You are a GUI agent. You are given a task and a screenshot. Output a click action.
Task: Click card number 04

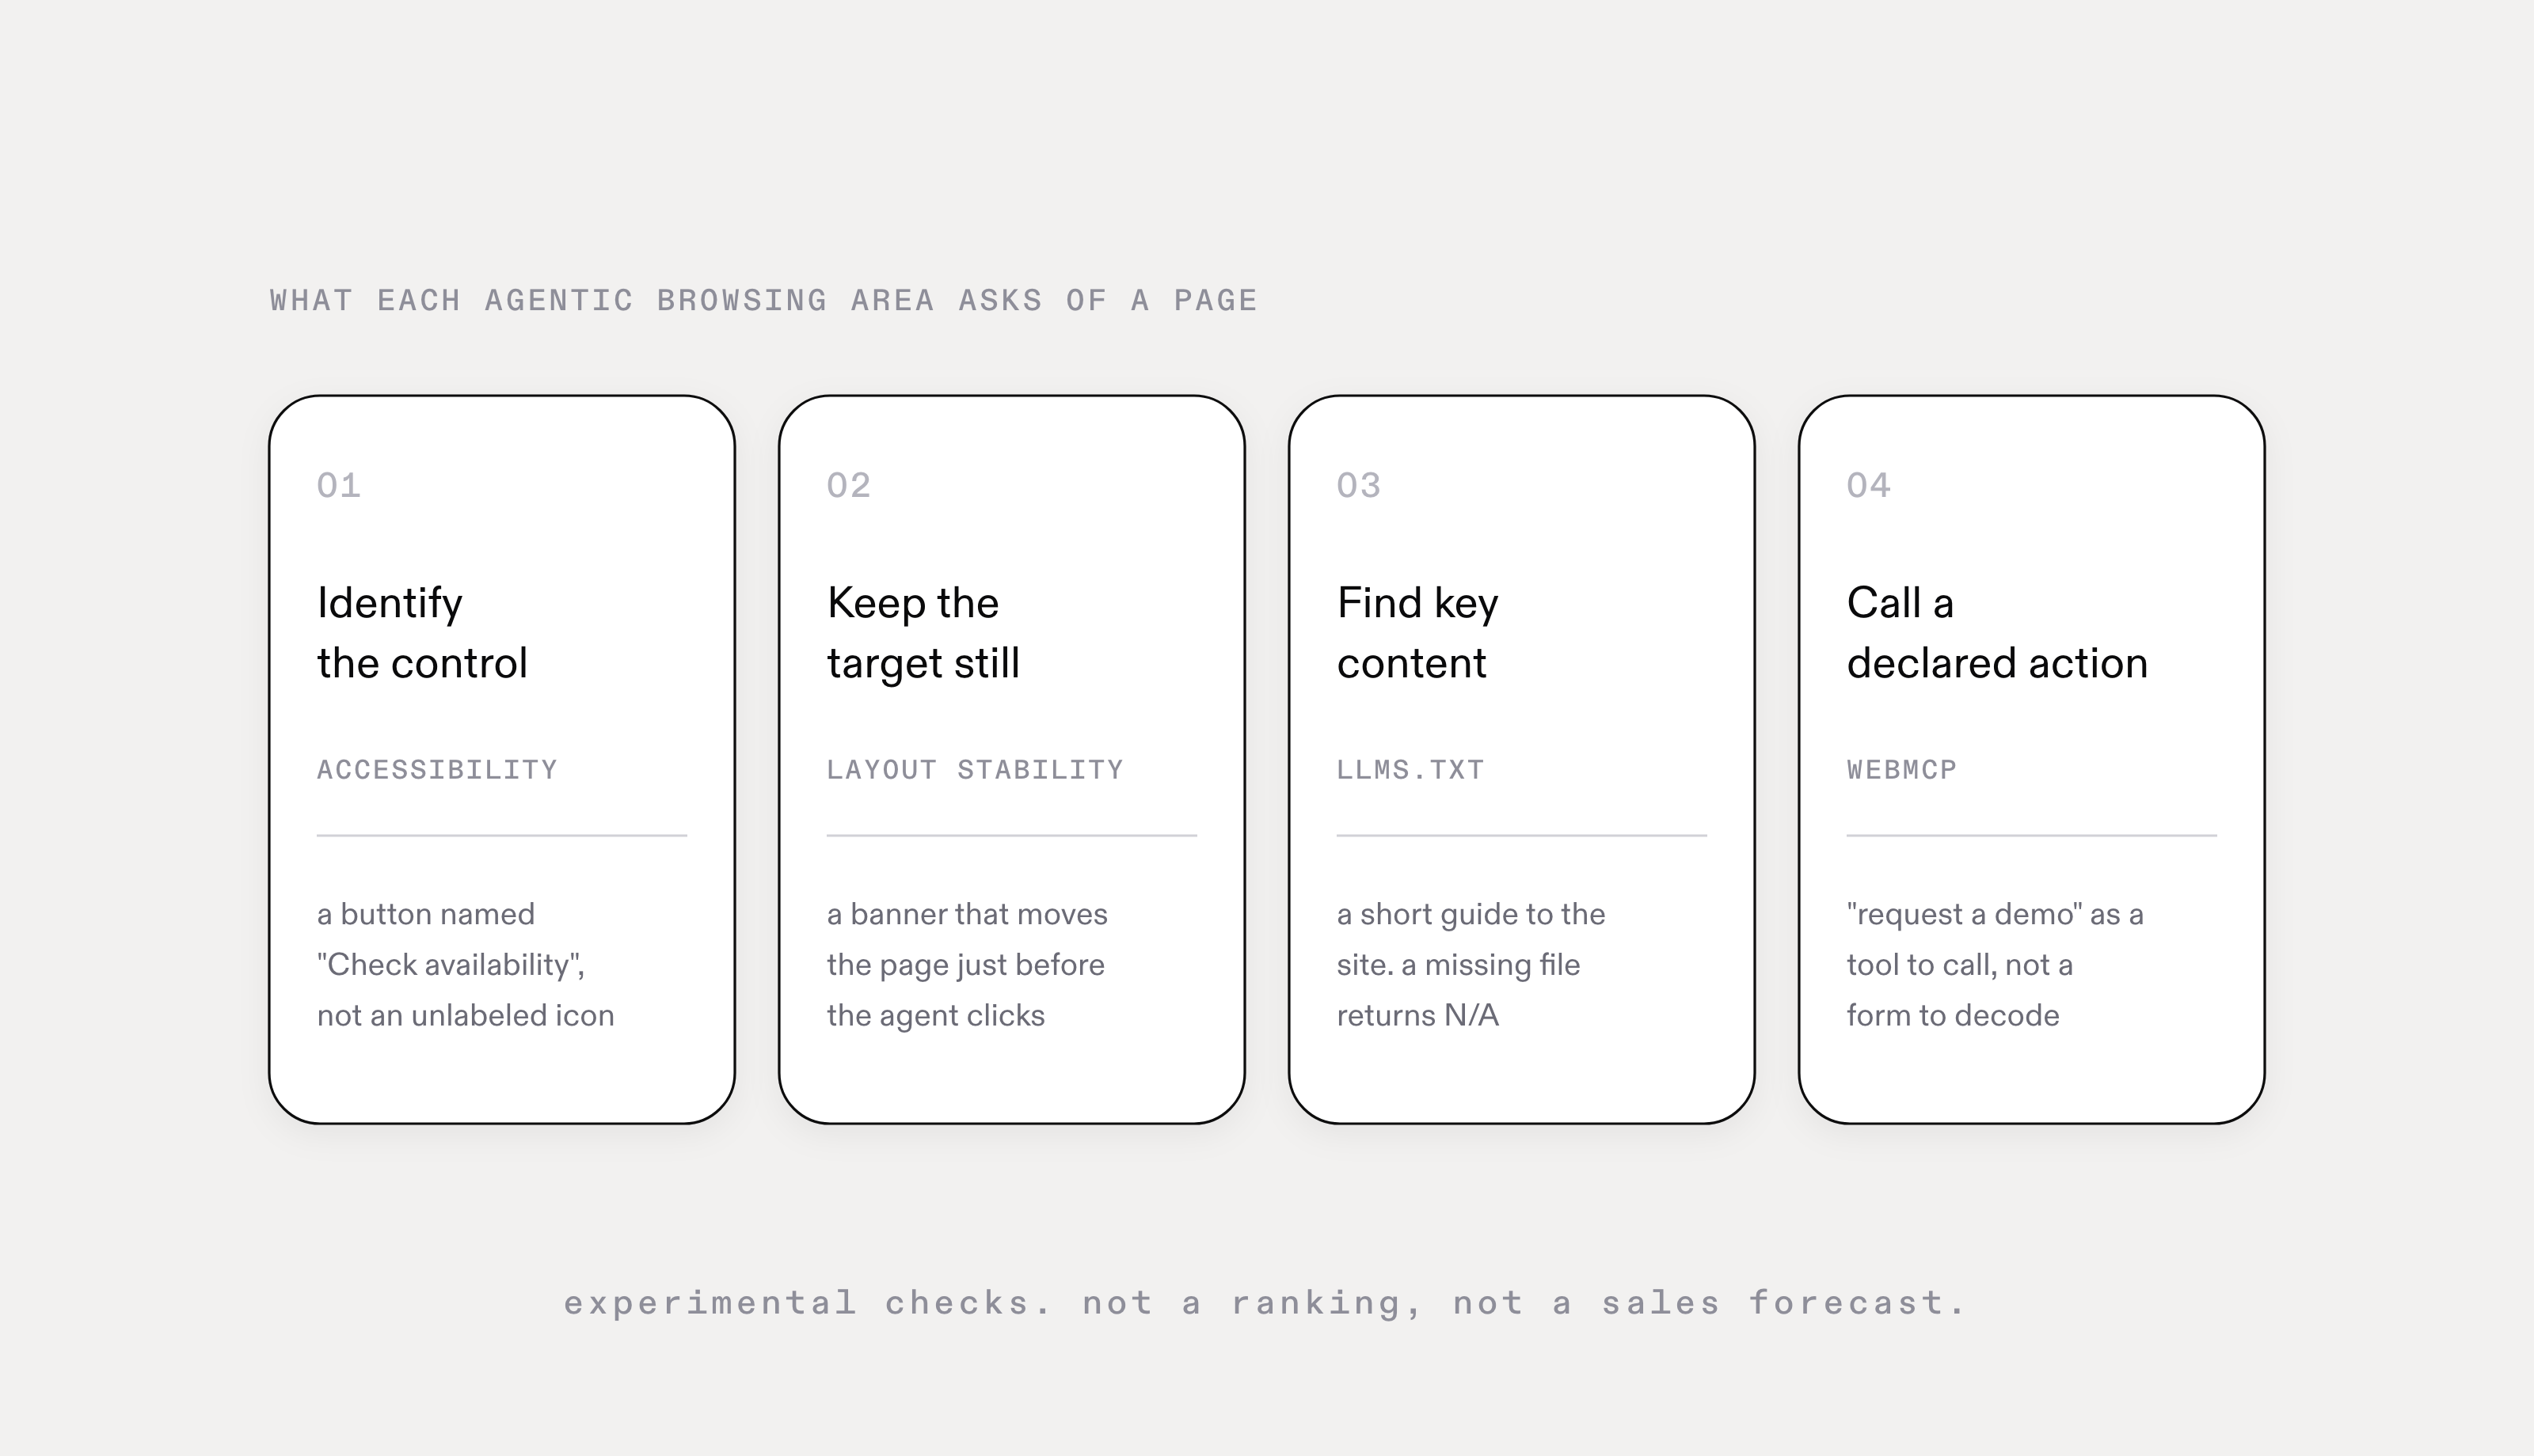click(x=1869, y=486)
